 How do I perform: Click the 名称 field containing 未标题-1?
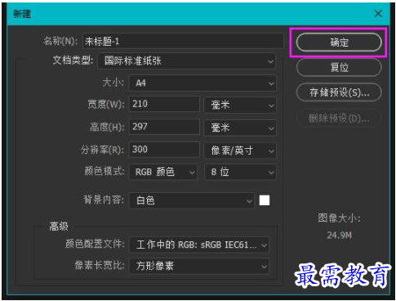pos(183,41)
